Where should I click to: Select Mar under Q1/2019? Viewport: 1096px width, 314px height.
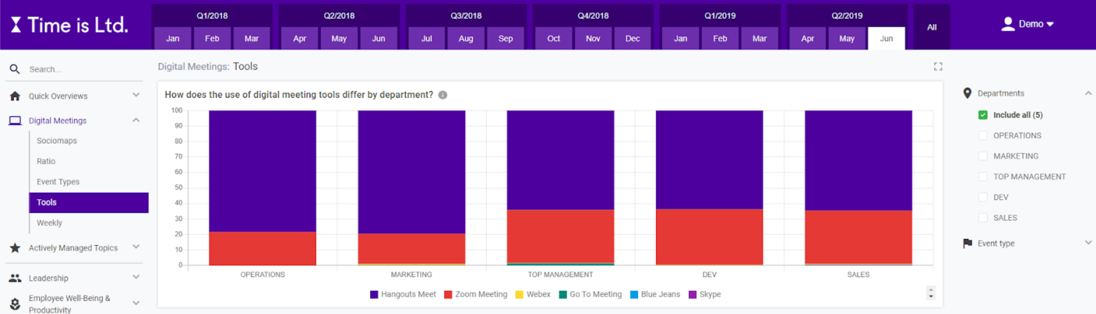759,38
